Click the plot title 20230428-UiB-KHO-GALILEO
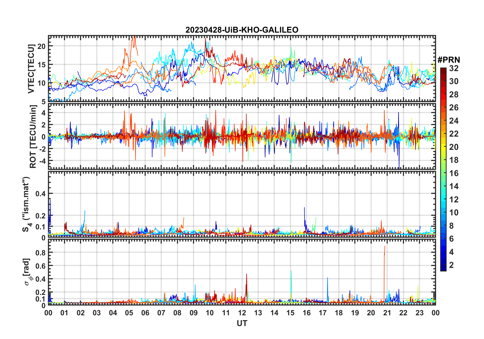Screen dimensions: 484x339 pos(242,30)
